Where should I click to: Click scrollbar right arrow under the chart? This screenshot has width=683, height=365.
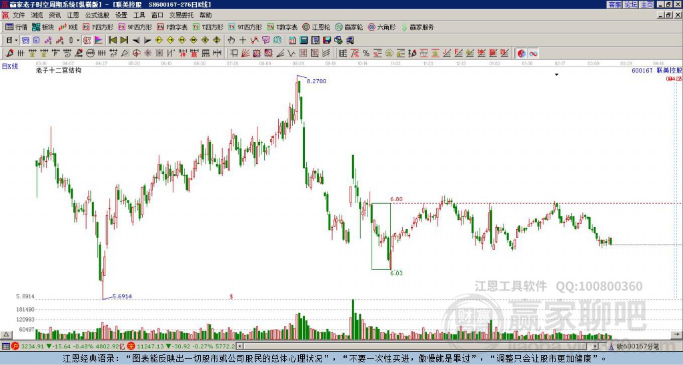596,346
